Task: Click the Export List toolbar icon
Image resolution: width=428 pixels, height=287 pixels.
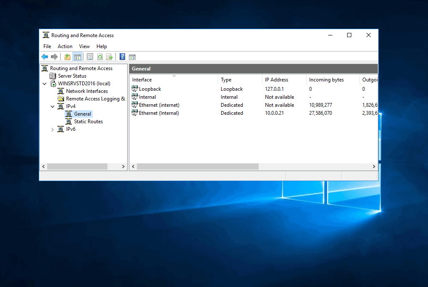Action: pyautogui.click(x=110, y=57)
